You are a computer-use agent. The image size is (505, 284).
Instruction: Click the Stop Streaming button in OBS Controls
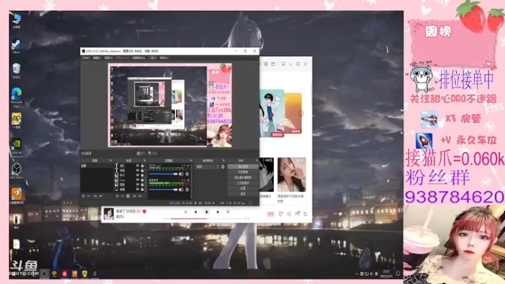coord(243,167)
